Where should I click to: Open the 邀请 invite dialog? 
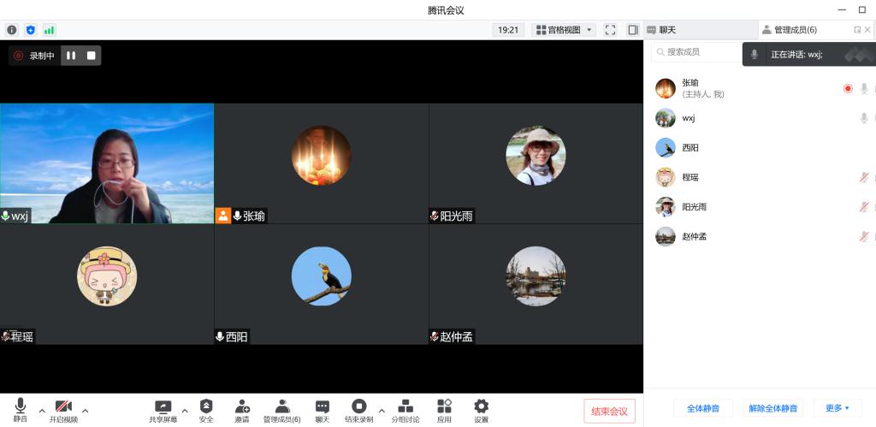(x=242, y=410)
